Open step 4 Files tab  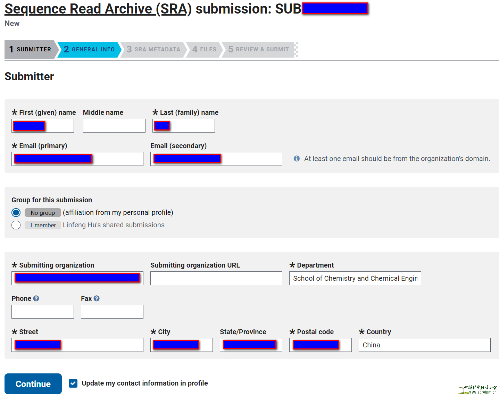(x=205, y=49)
